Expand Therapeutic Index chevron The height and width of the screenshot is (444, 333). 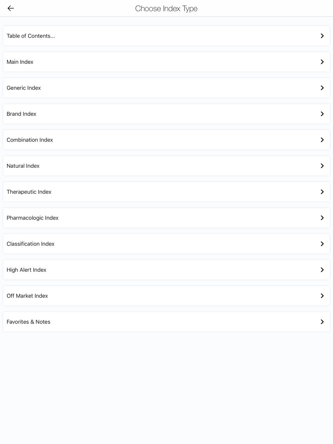point(322,192)
